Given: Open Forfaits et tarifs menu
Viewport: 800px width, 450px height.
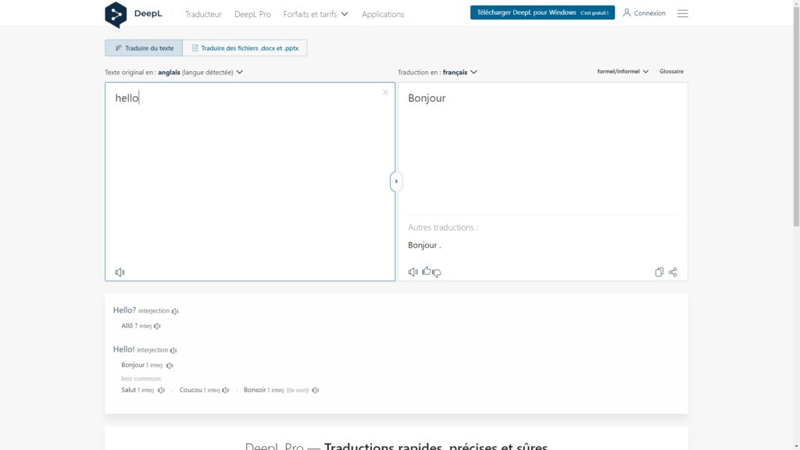Looking at the screenshot, I should click(316, 14).
